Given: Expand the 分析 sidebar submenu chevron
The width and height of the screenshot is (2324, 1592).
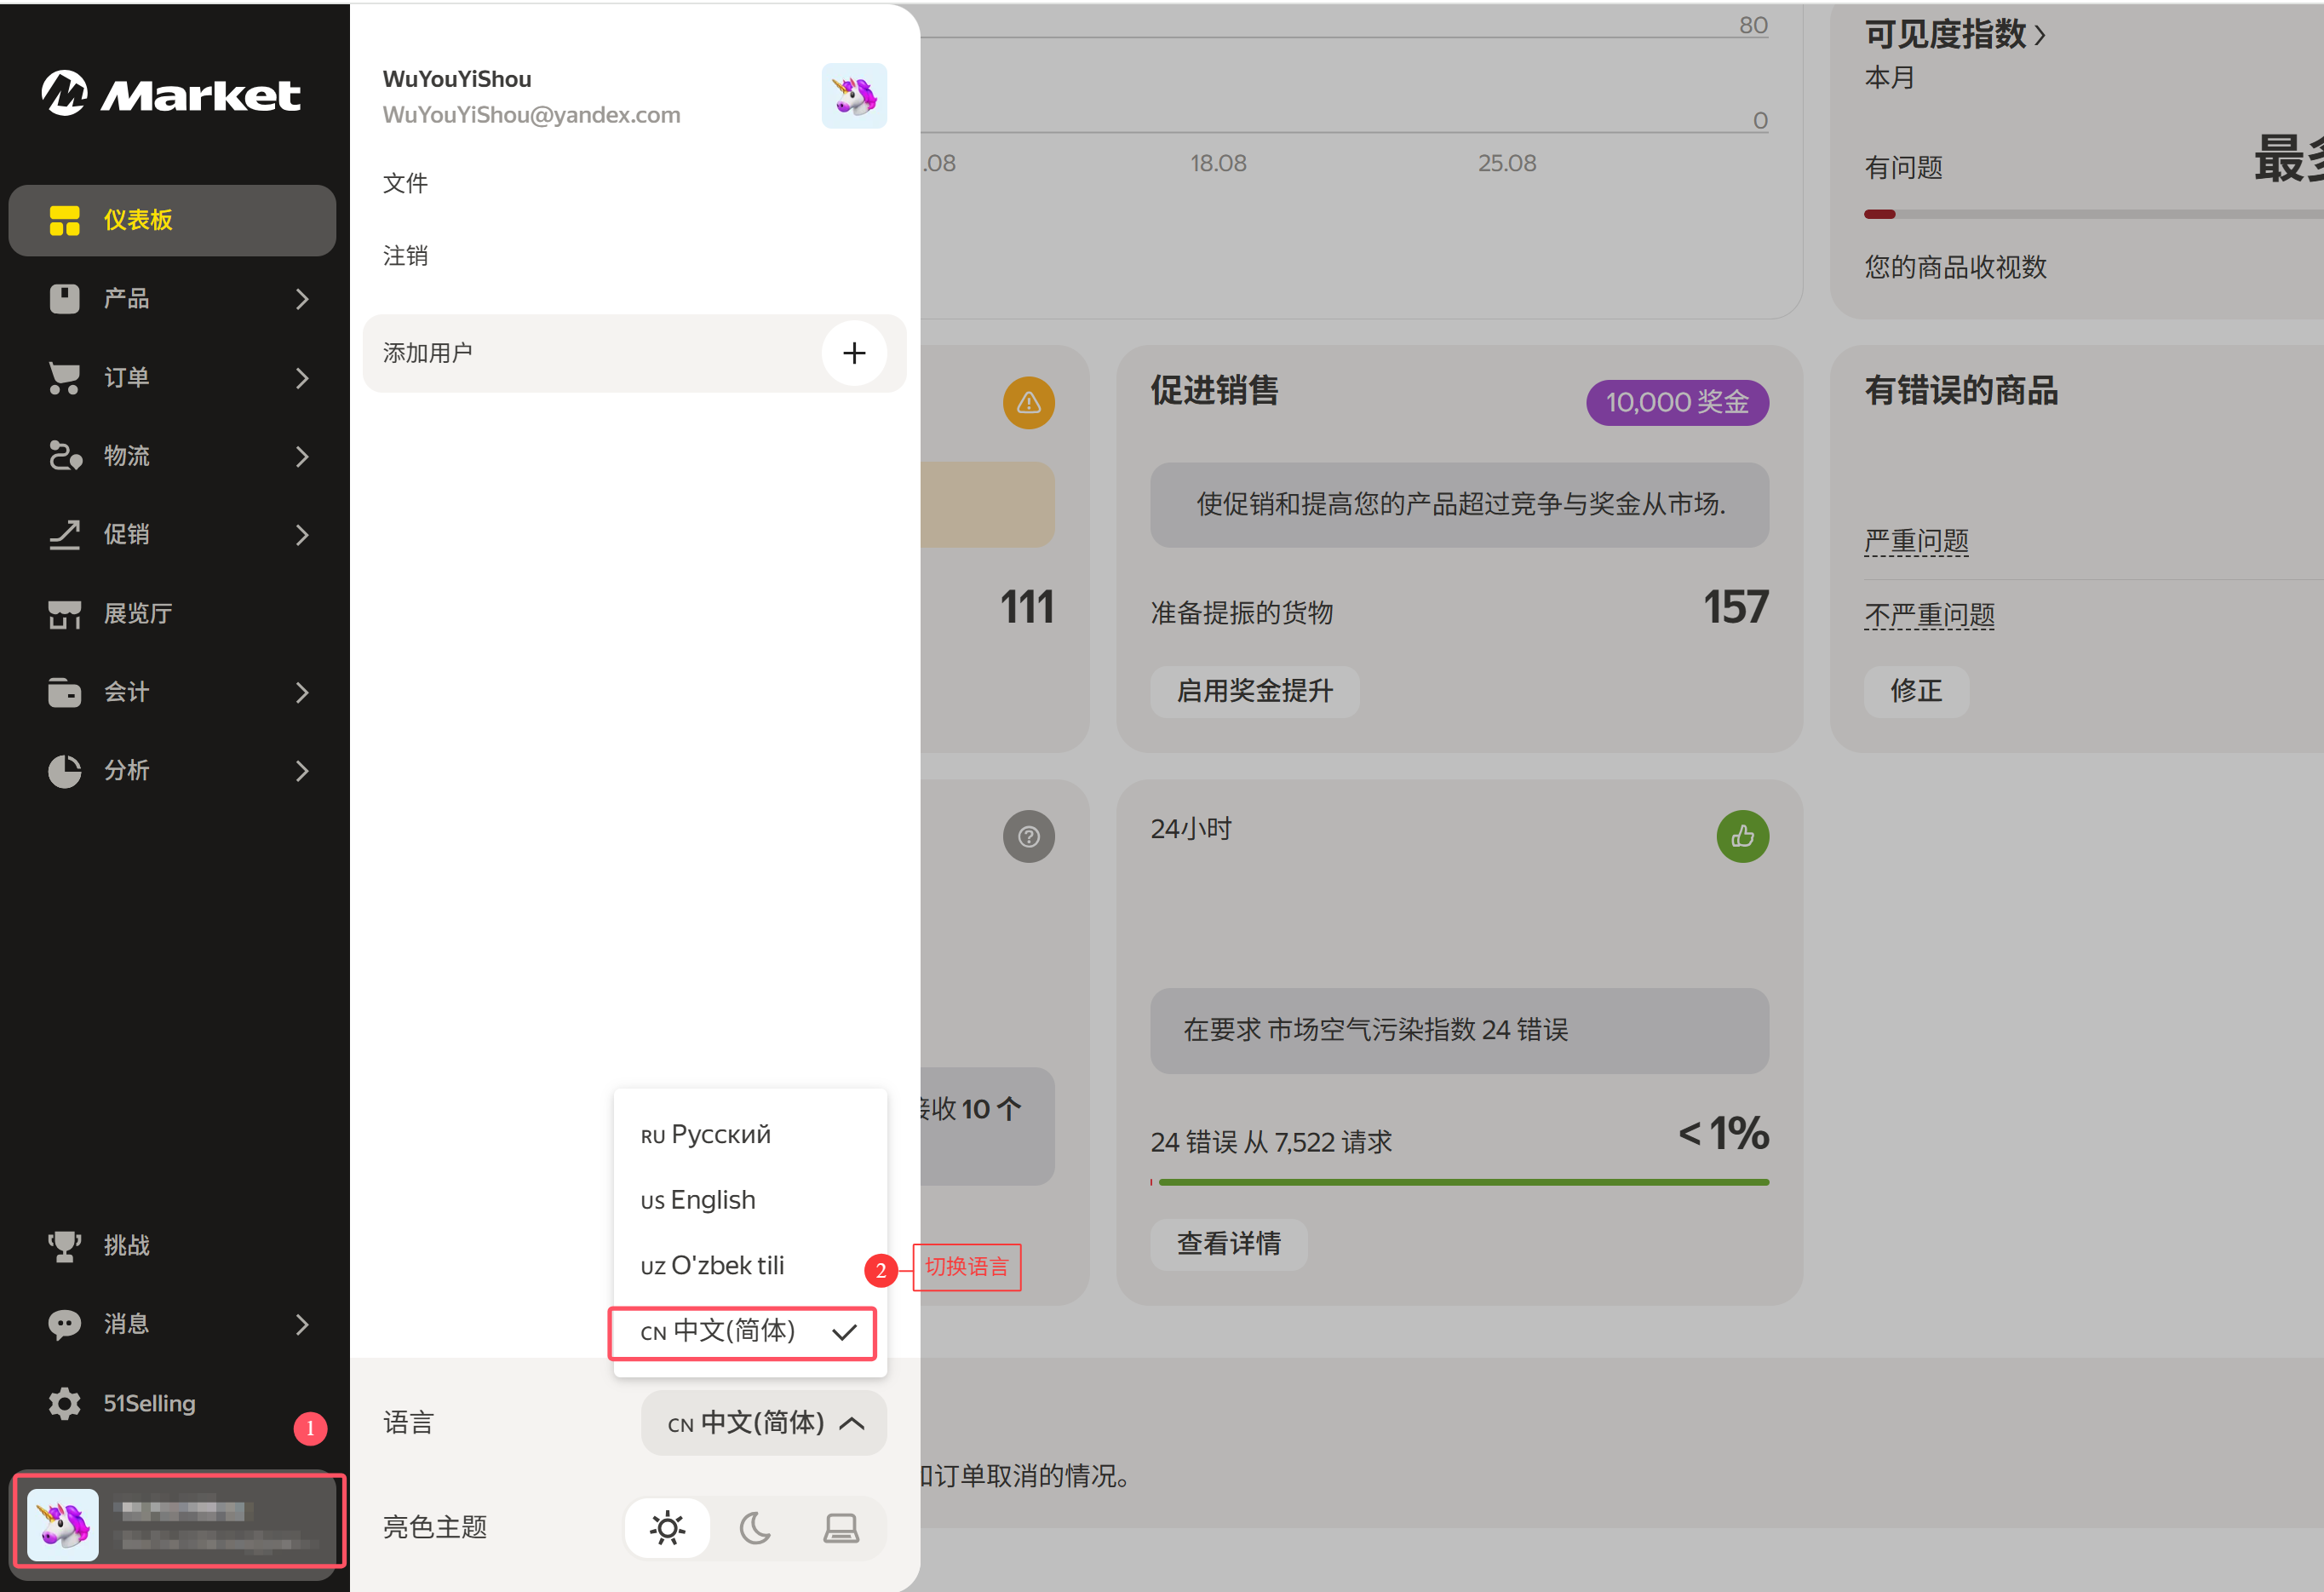Looking at the screenshot, I should click(x=302, y=771).
